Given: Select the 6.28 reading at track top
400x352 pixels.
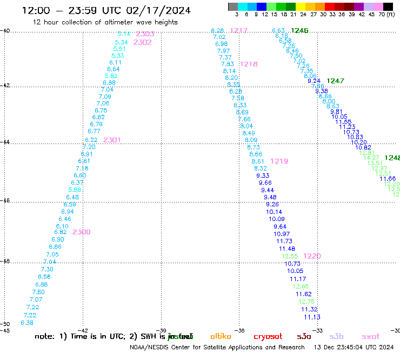Looking at the screenshot, I should tap(217, 30).
